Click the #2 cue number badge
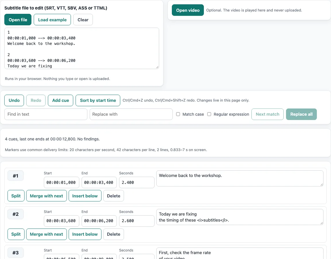The image size is (331, 259). (15, 214)
